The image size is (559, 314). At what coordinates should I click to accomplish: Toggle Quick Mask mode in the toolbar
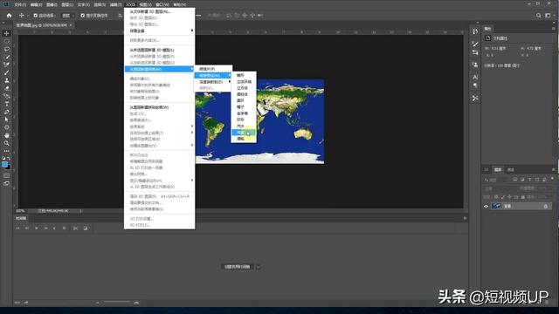[x=6, y=176]
